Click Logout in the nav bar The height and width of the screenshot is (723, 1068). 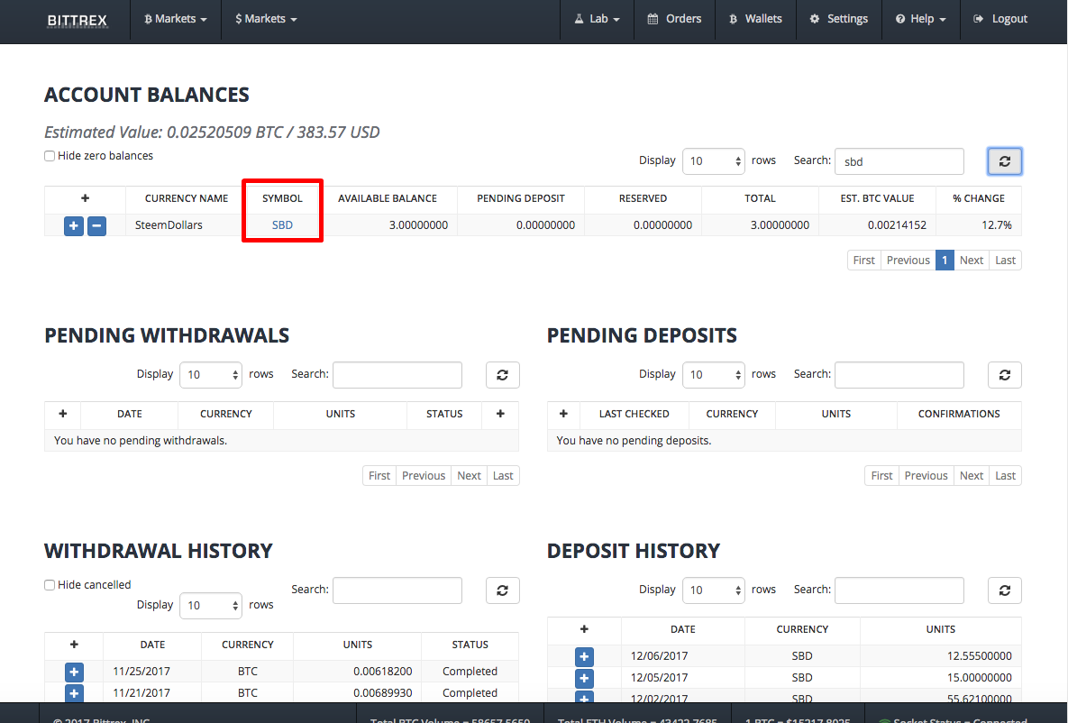pos(1000,19)
